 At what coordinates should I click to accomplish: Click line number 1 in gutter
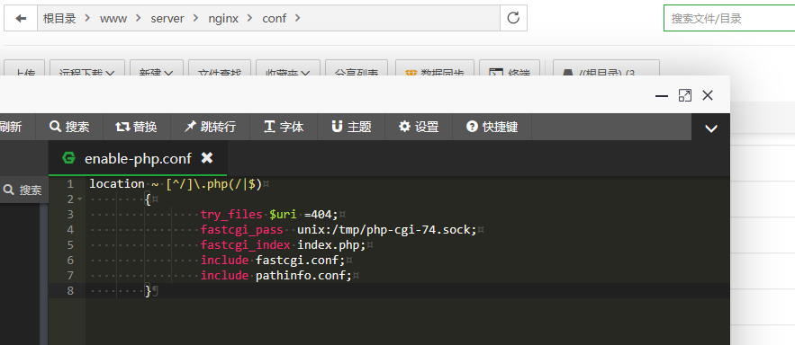point(70,183)
